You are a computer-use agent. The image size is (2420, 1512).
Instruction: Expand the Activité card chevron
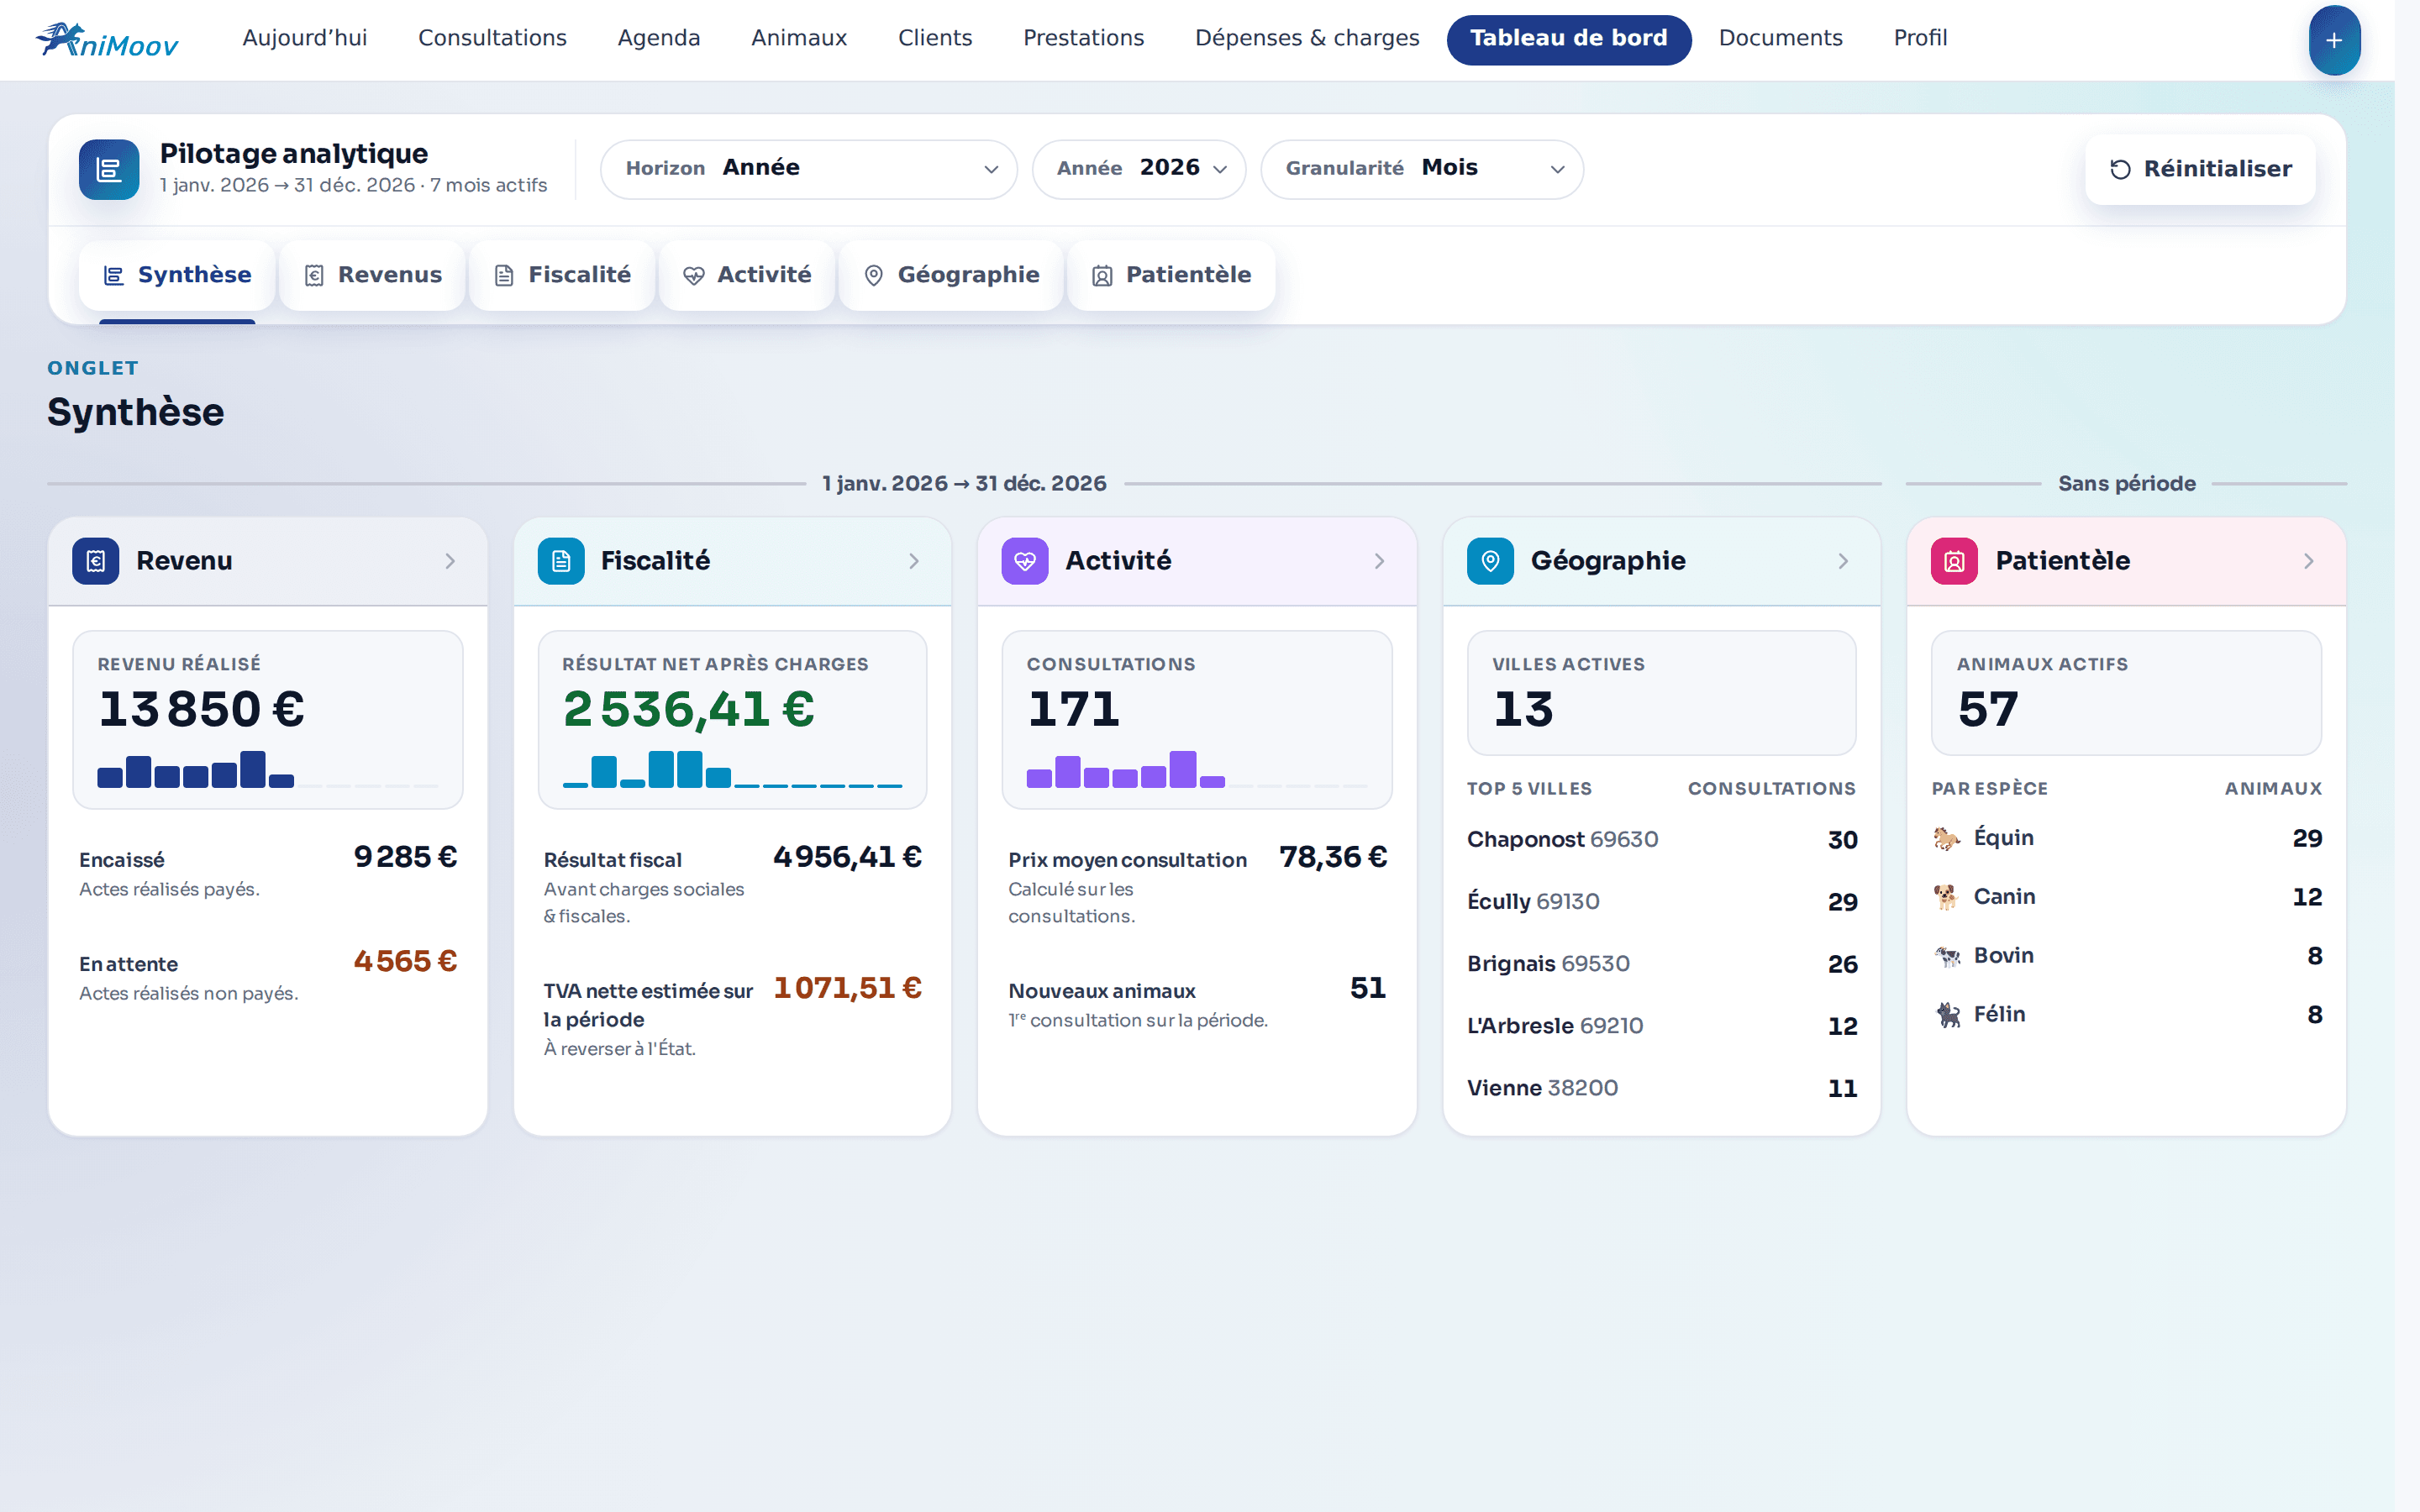click(x=1379, y=561)
